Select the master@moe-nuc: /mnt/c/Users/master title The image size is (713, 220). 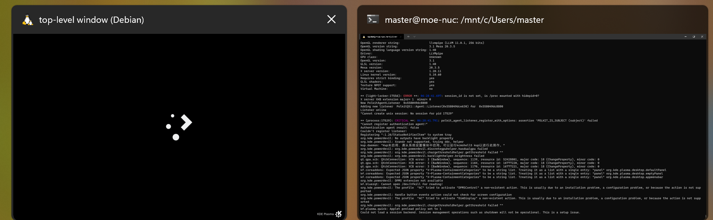coord(464,20)
